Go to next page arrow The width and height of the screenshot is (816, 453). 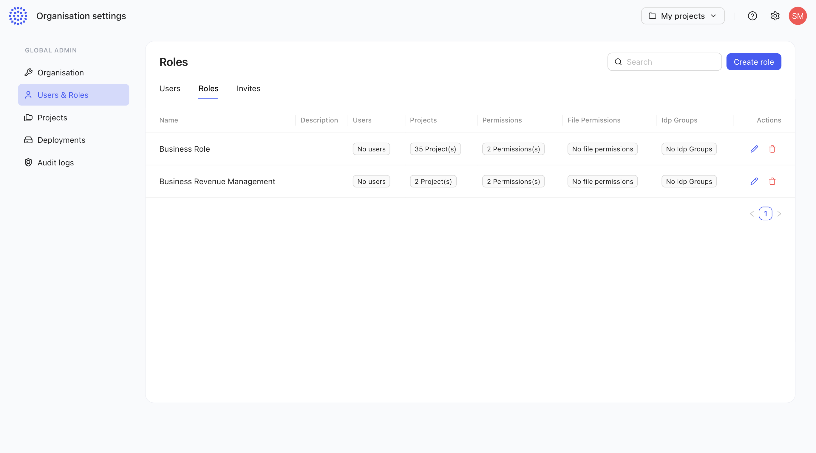click(x=779, y=214)
